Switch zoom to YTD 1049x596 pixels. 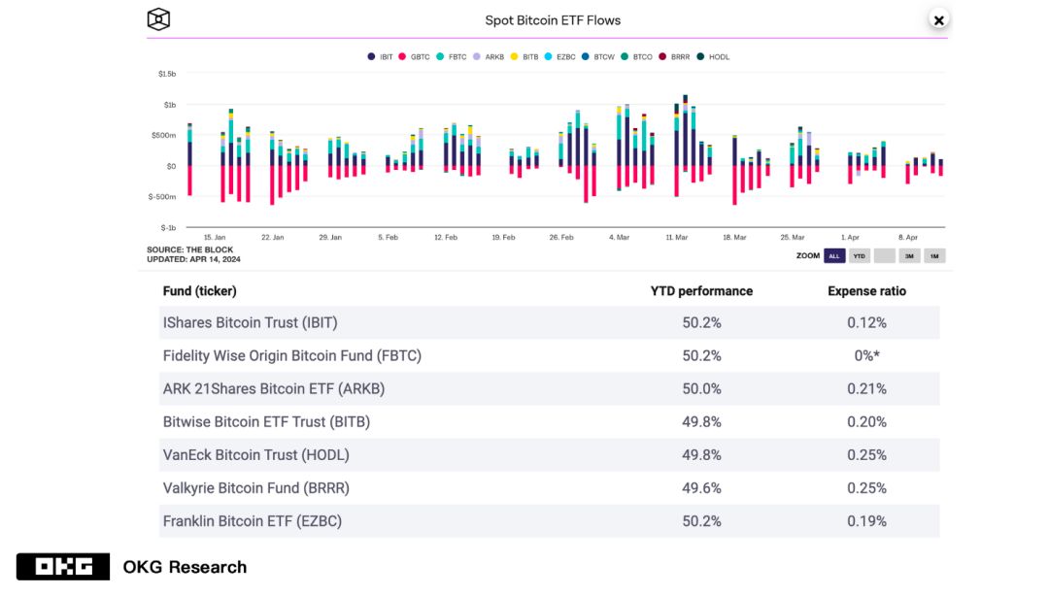pyautogui.click(x=859, y=256)
